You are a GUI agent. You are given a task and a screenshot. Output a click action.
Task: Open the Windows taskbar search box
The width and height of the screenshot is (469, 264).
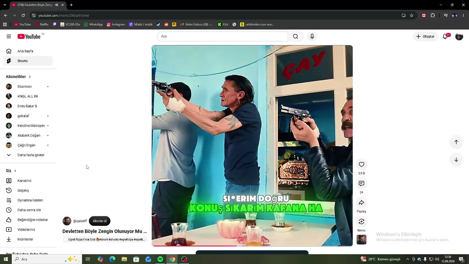pyautogui.click(x=46, y=259)
